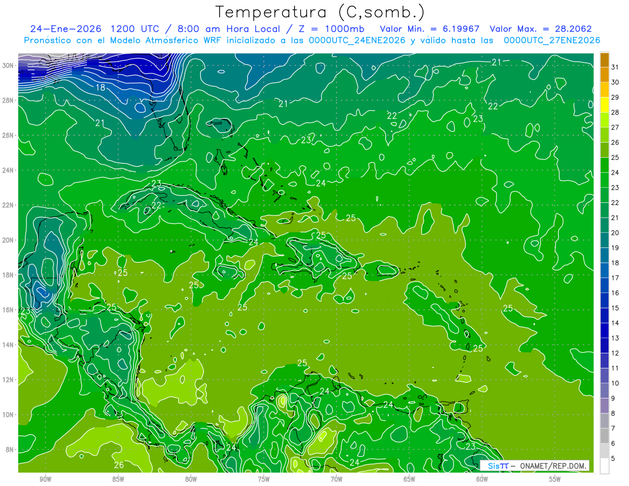Click the '90W' longitude axis label
The image size is (629, 486).
pos(45,479)
